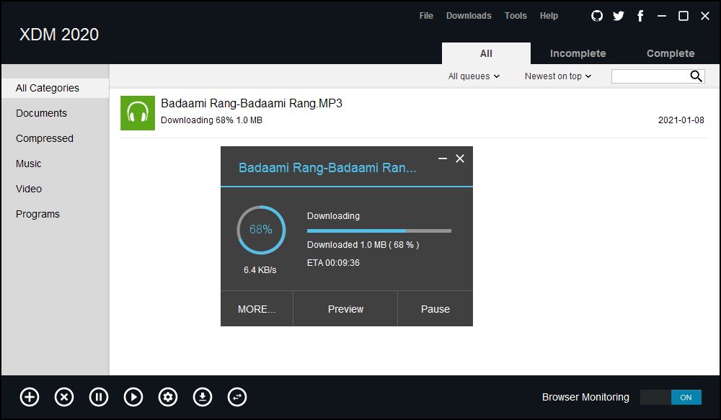Image resolution: width=721 pixels, height=420 pixels.
Task: Open settings via the gear circle icon
Action: pos(168,397)
